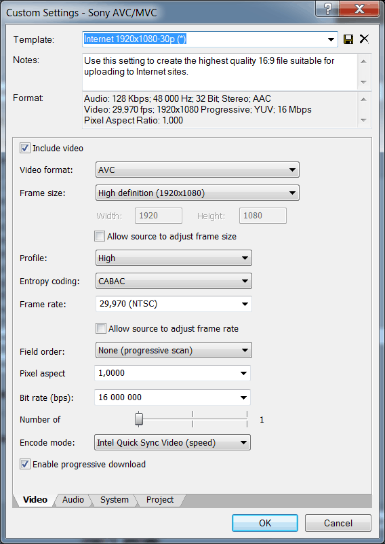The image size is (385, 544).
Task: Switch to the Project tab
Action: coord(160,500)
